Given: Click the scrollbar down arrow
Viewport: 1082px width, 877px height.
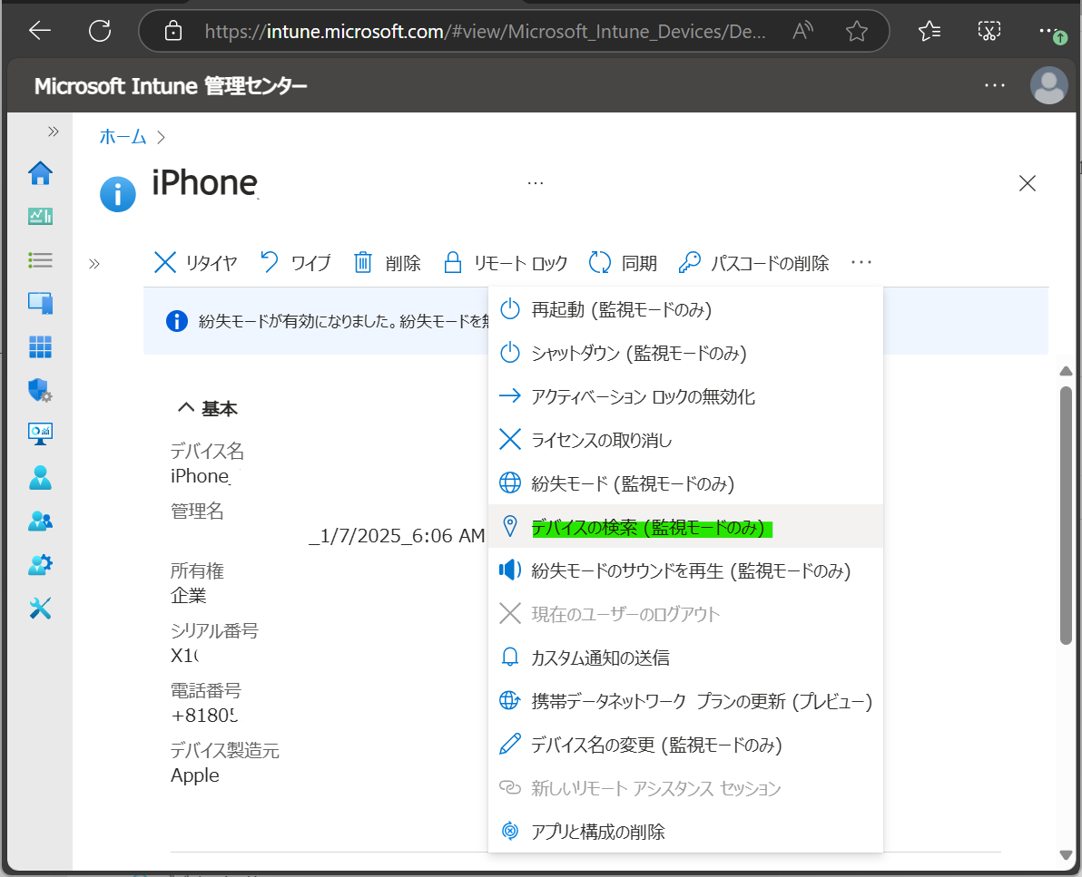Looking at the screenshot, I should tap(1066, 855).
